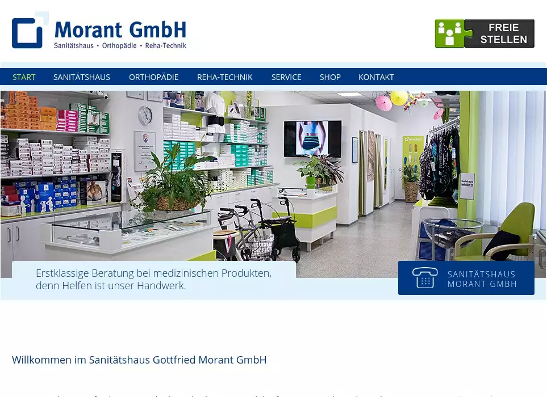
Task: Select REHA-TECHNIK in the navigation bar
Action: coord(224,77)
